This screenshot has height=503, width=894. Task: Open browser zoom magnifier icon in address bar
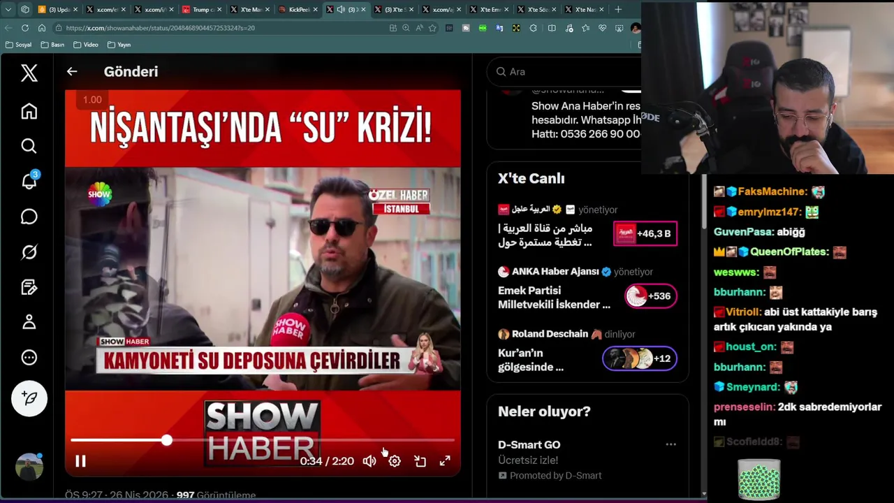pos(406,28)
